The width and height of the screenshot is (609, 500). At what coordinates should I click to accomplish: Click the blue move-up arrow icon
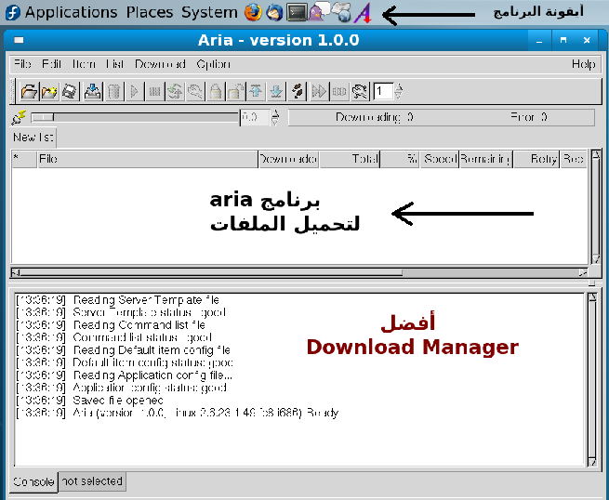coord(256,92)
